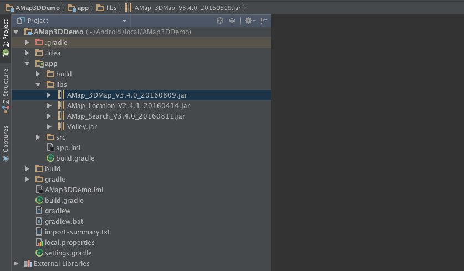Expand the root-level build folder

(27, 168)
